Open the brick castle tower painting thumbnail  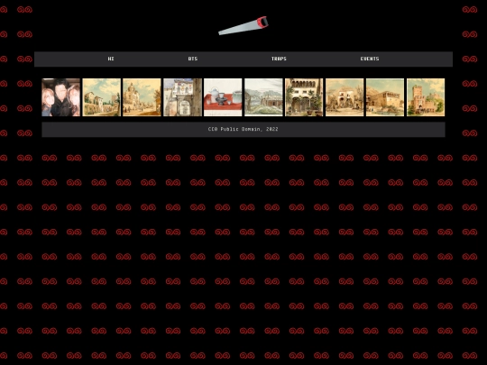point(426,97)
